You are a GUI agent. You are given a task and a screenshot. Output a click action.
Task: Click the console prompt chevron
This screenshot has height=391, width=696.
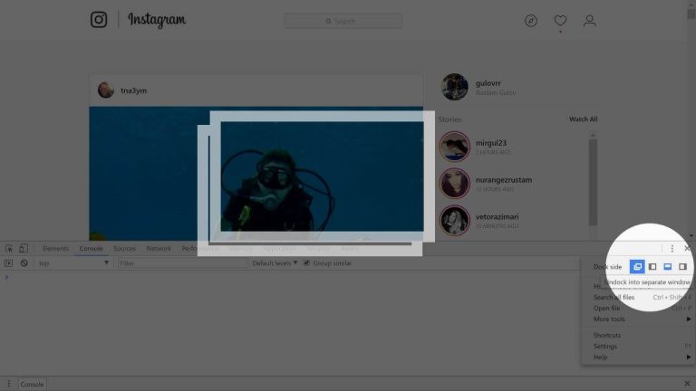(x=6, y=277)
